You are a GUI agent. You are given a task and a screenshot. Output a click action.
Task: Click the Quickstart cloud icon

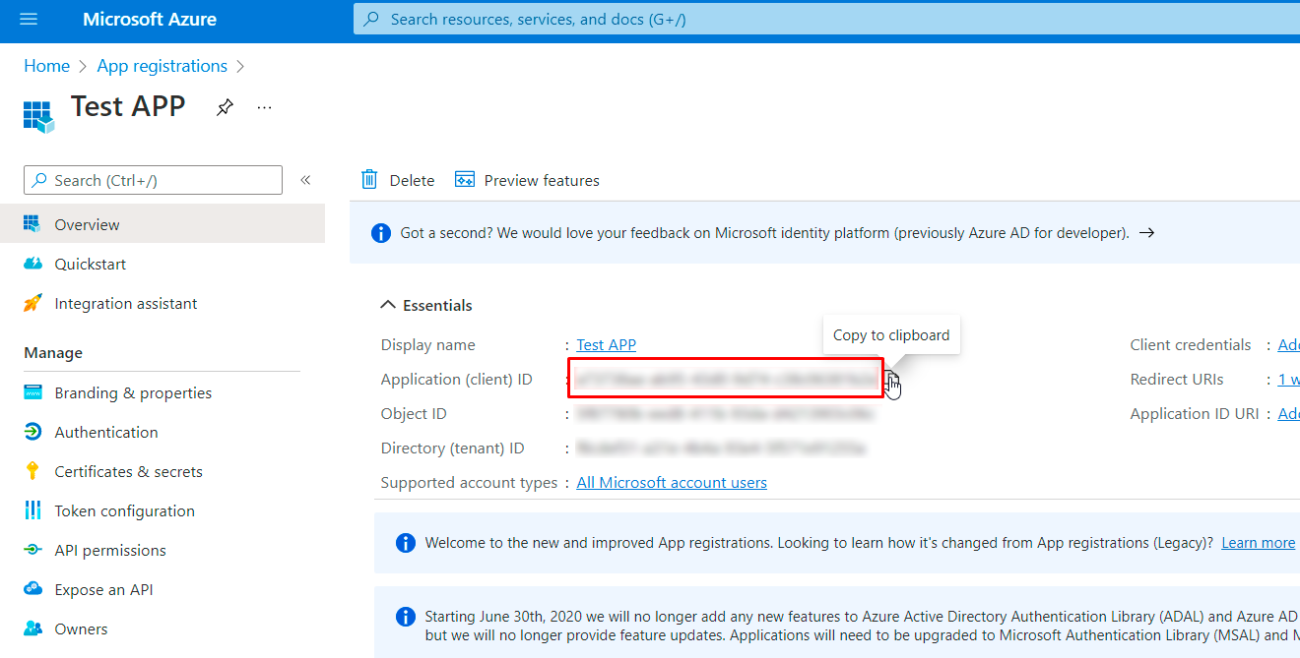tap(32, 264)
